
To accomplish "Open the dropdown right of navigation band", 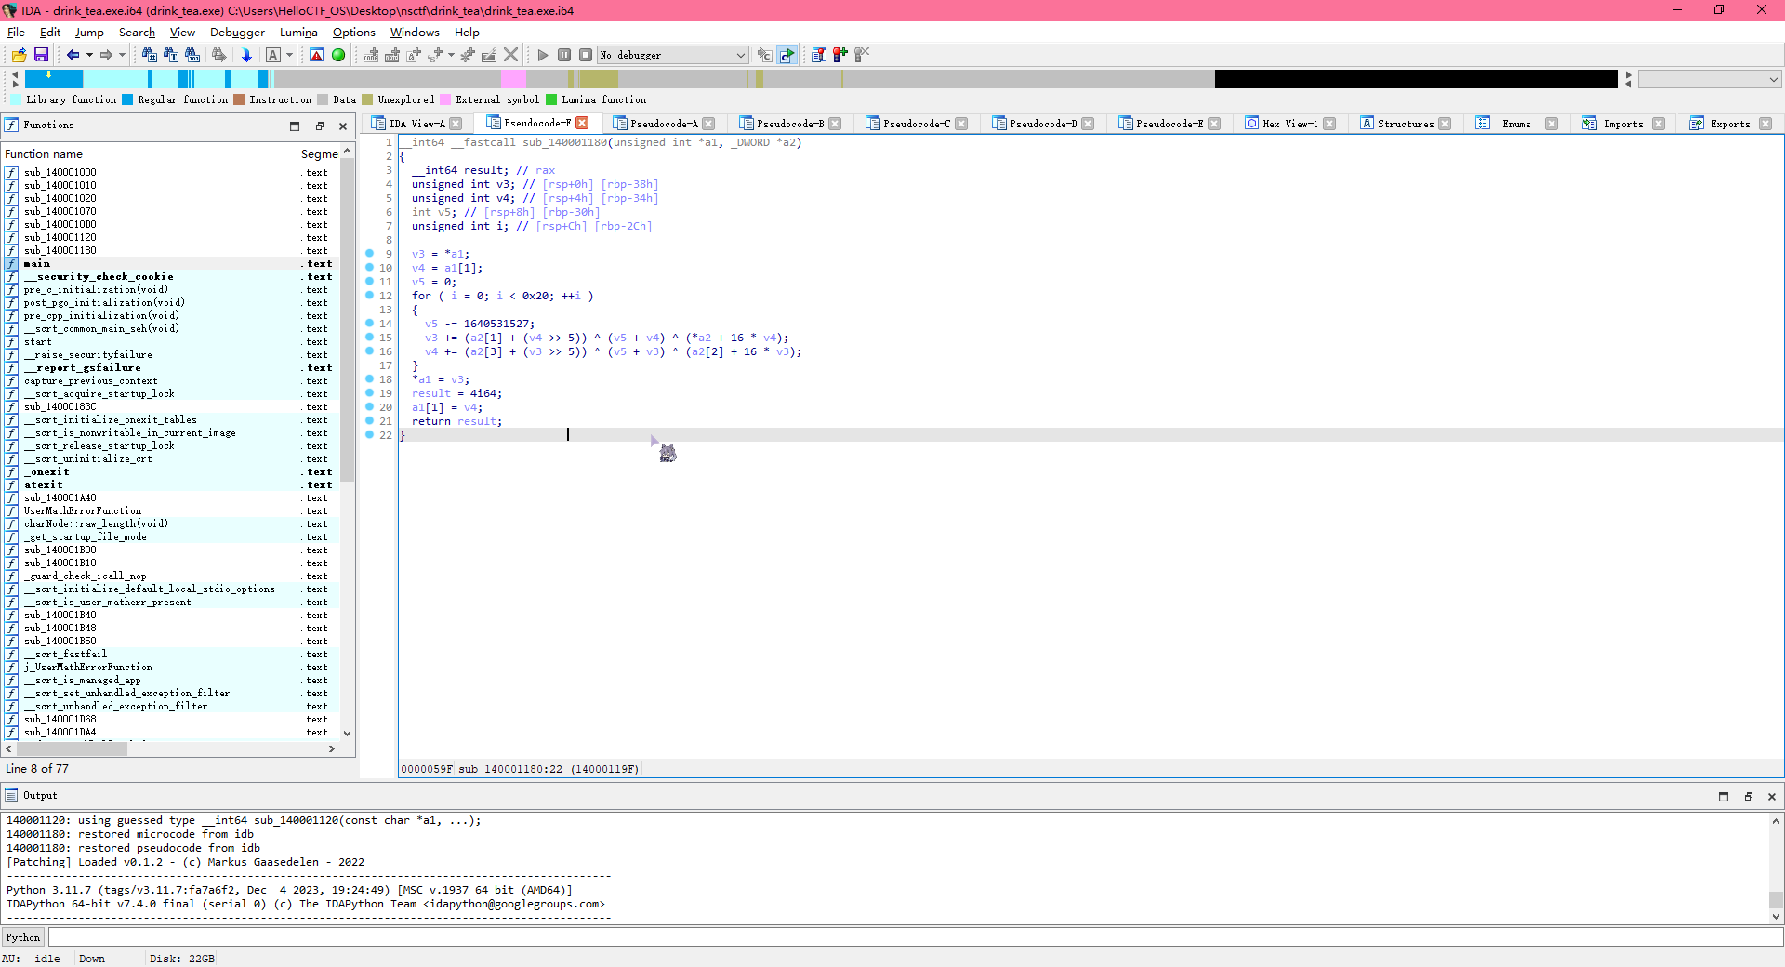I will 1773,80.
